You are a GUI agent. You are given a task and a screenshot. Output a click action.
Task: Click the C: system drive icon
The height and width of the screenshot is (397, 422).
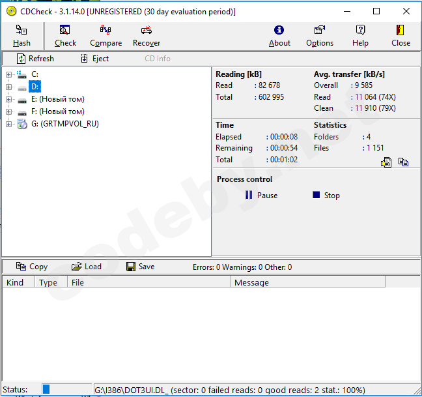pos(21,74)
